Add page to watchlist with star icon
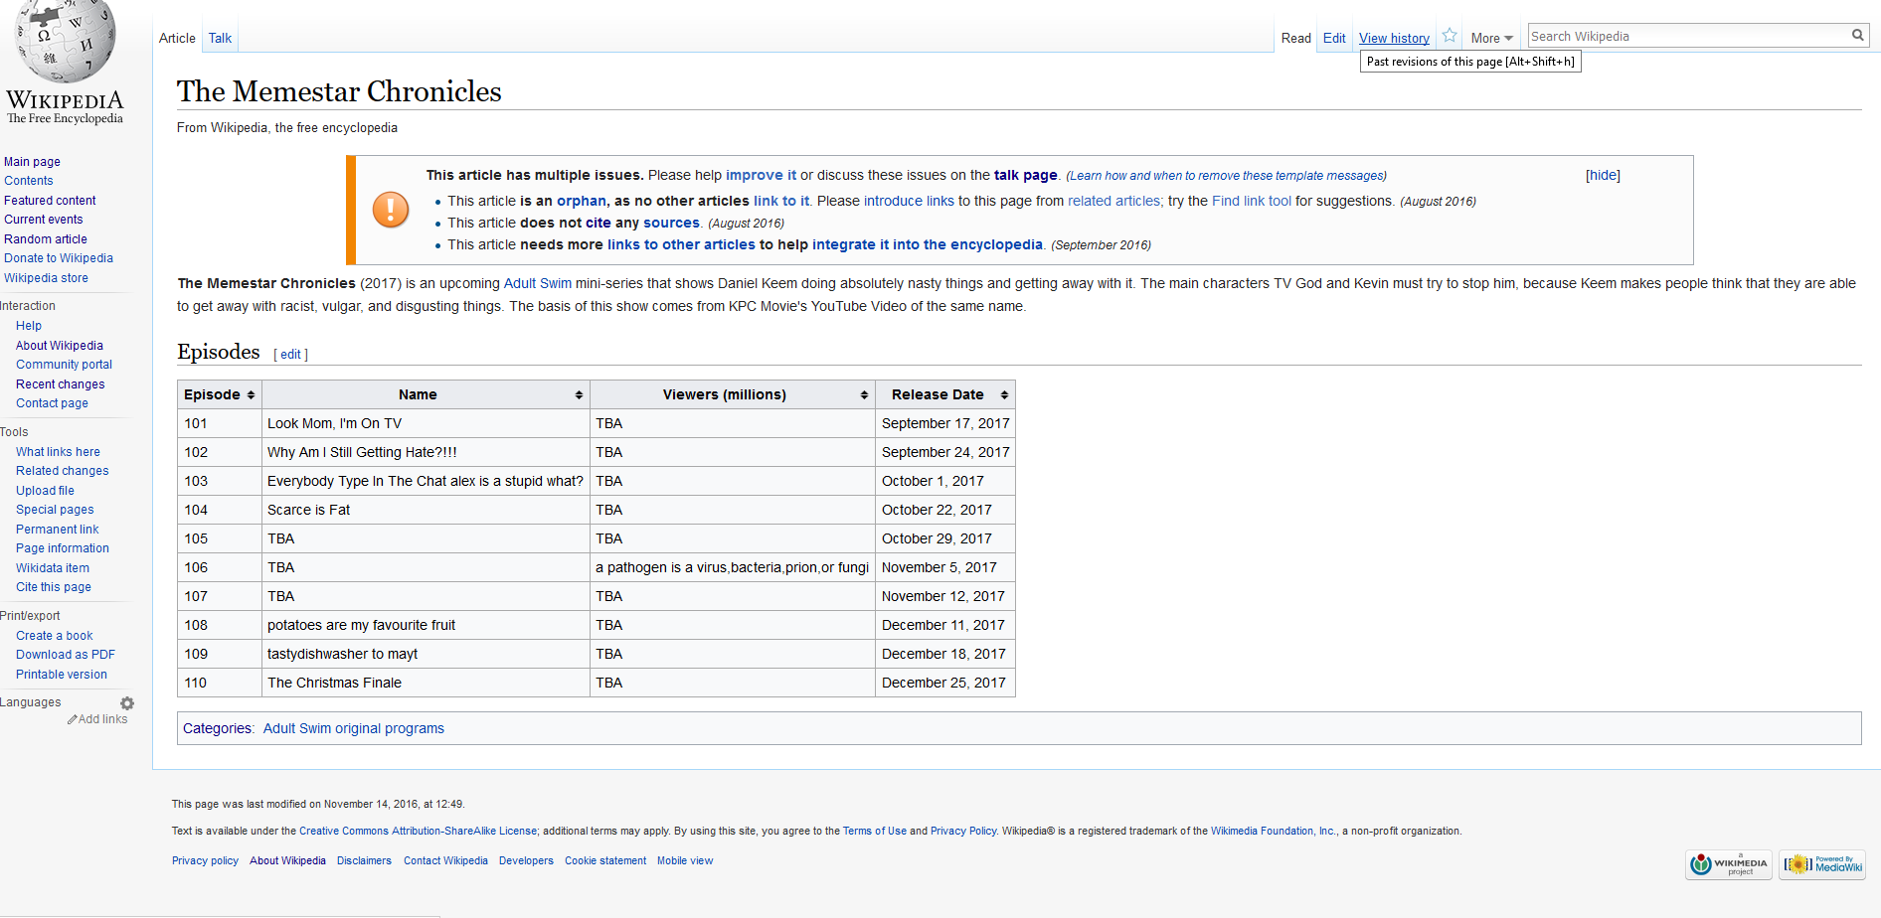 [1450, 37]
